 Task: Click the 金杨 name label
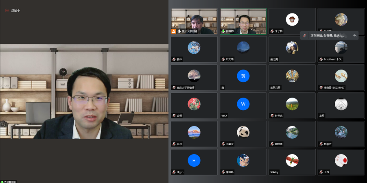[x=179, y=116]
